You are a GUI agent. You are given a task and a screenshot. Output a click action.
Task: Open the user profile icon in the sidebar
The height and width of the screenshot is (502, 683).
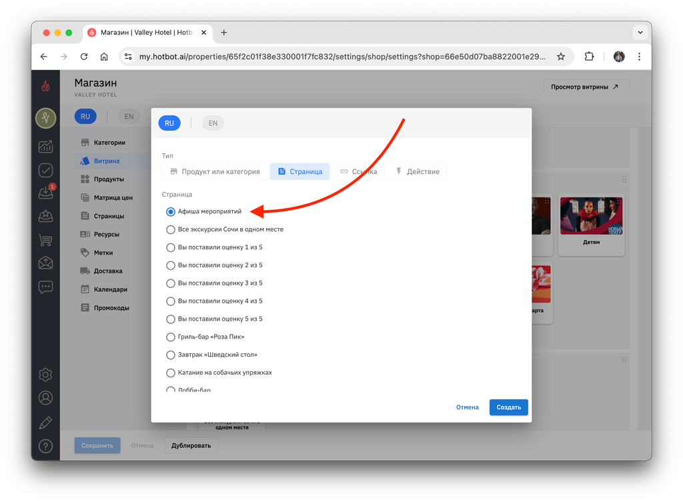click(45, 398)
